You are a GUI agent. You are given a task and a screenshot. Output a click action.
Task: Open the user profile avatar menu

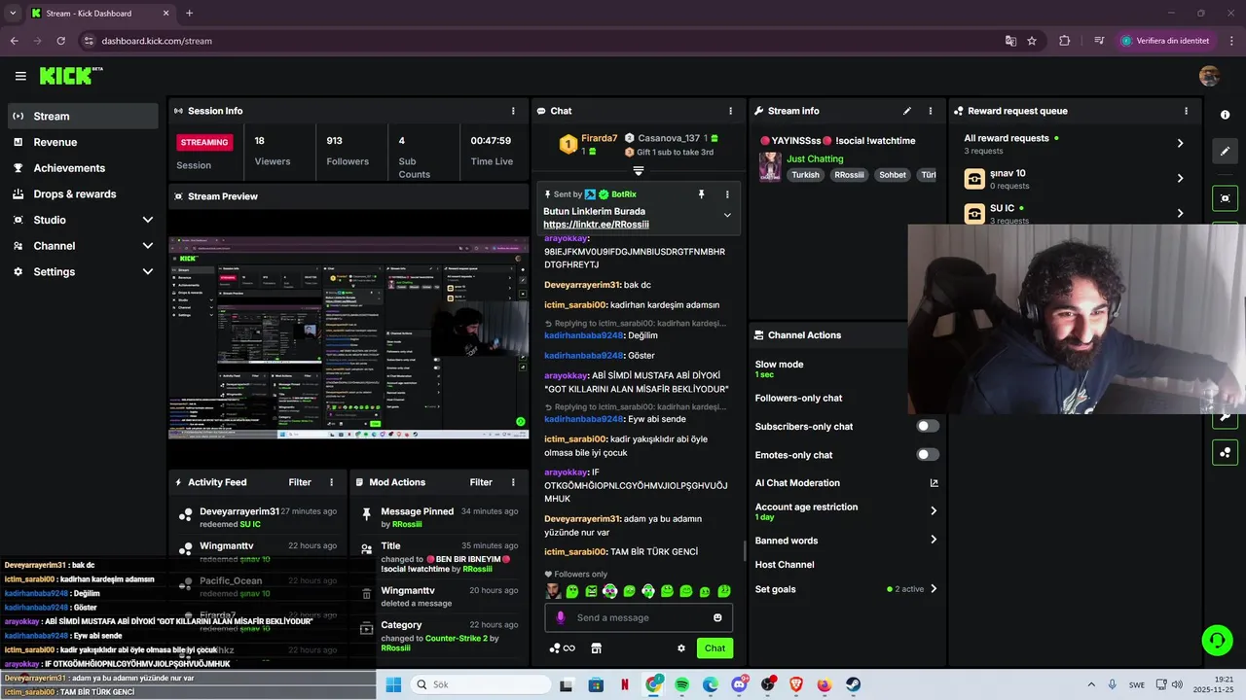pos(1209,76)
